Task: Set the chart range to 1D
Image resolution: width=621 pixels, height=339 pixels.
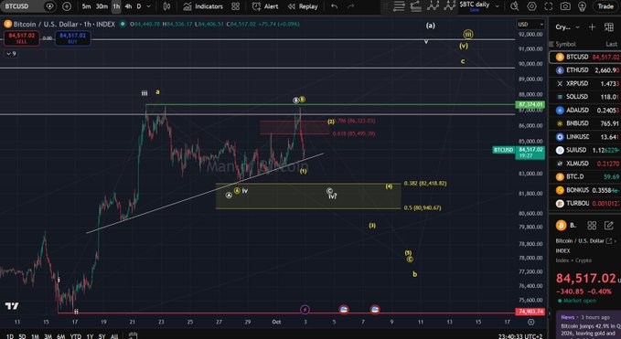Action: [9, 336]
